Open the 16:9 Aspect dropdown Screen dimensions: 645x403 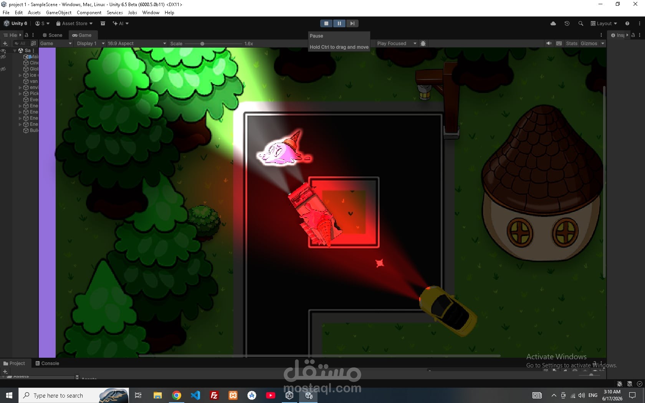click(x=137, y=43)
